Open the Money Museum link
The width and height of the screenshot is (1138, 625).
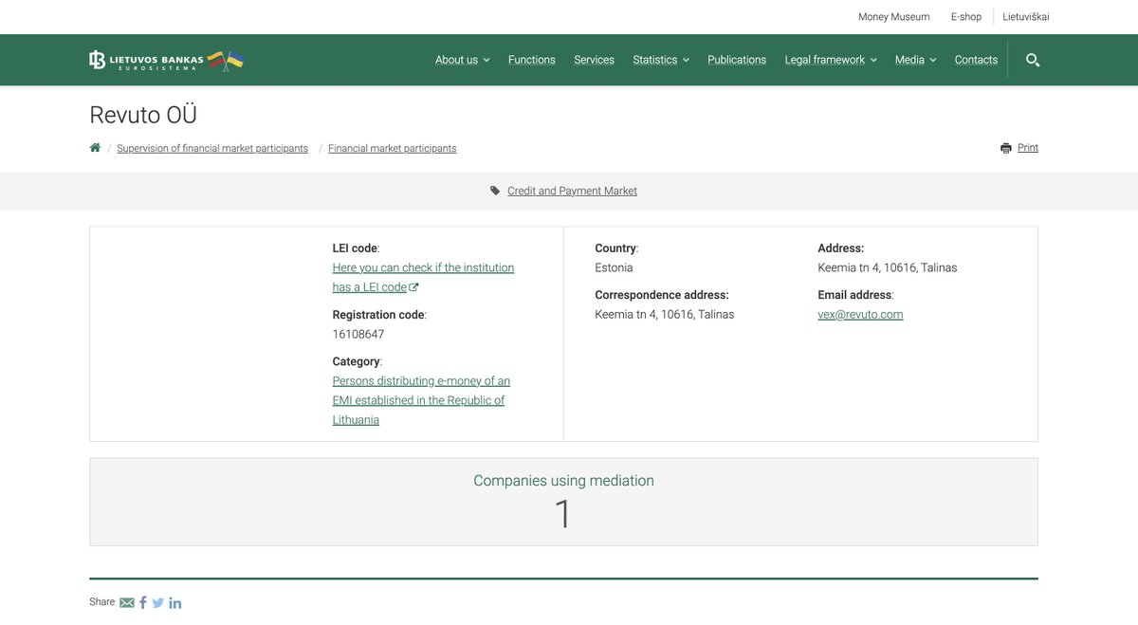pos(894,17)
